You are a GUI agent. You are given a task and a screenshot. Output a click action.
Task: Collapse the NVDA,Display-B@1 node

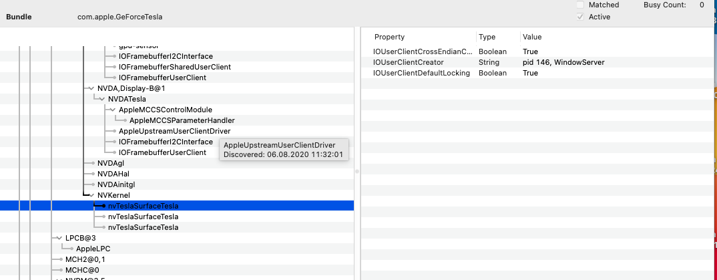tap(92, 88)
